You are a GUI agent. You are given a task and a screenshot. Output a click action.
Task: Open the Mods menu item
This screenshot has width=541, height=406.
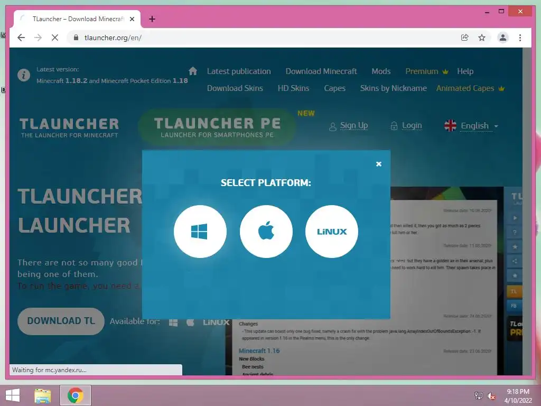point(381,71)
